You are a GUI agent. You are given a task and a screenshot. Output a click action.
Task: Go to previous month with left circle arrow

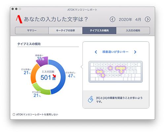(113, 19)
